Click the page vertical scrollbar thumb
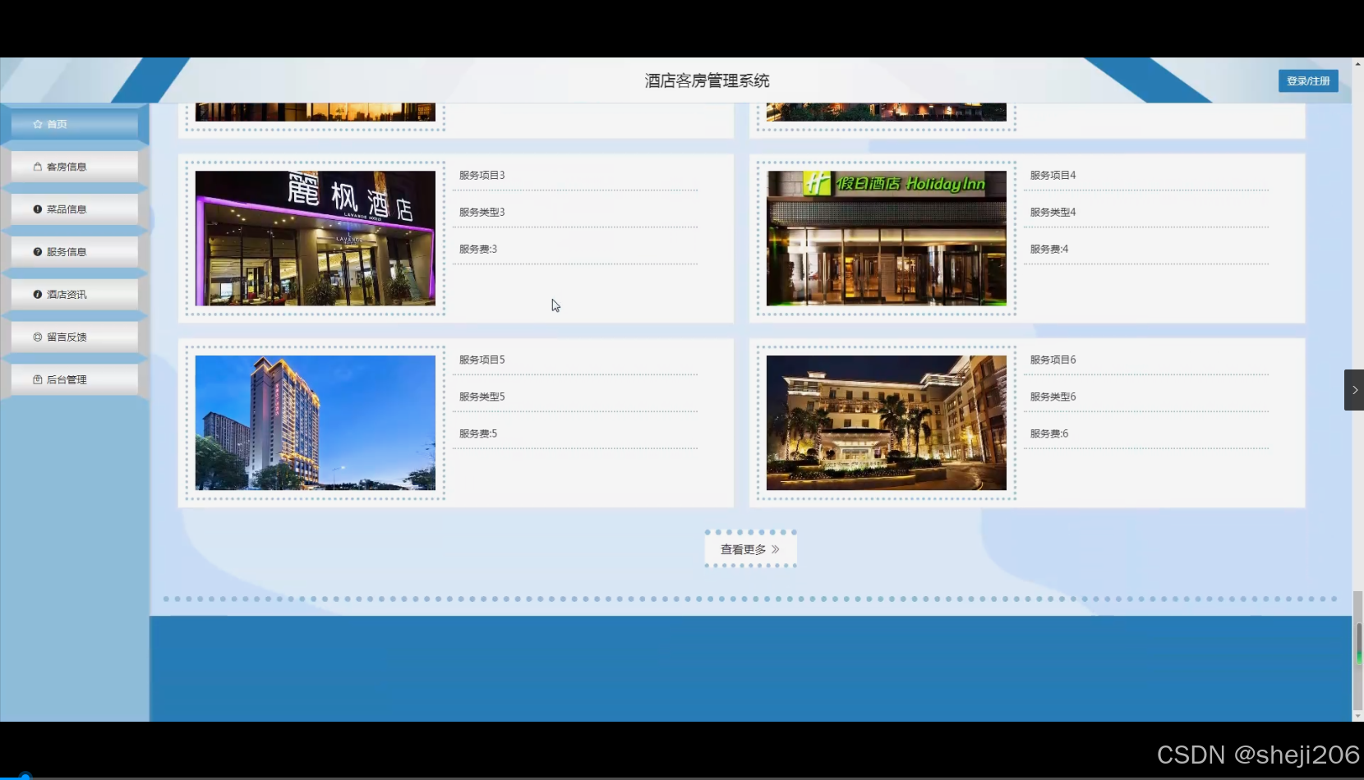The width and height of the screenshot is (1364, 780). 1358,649
